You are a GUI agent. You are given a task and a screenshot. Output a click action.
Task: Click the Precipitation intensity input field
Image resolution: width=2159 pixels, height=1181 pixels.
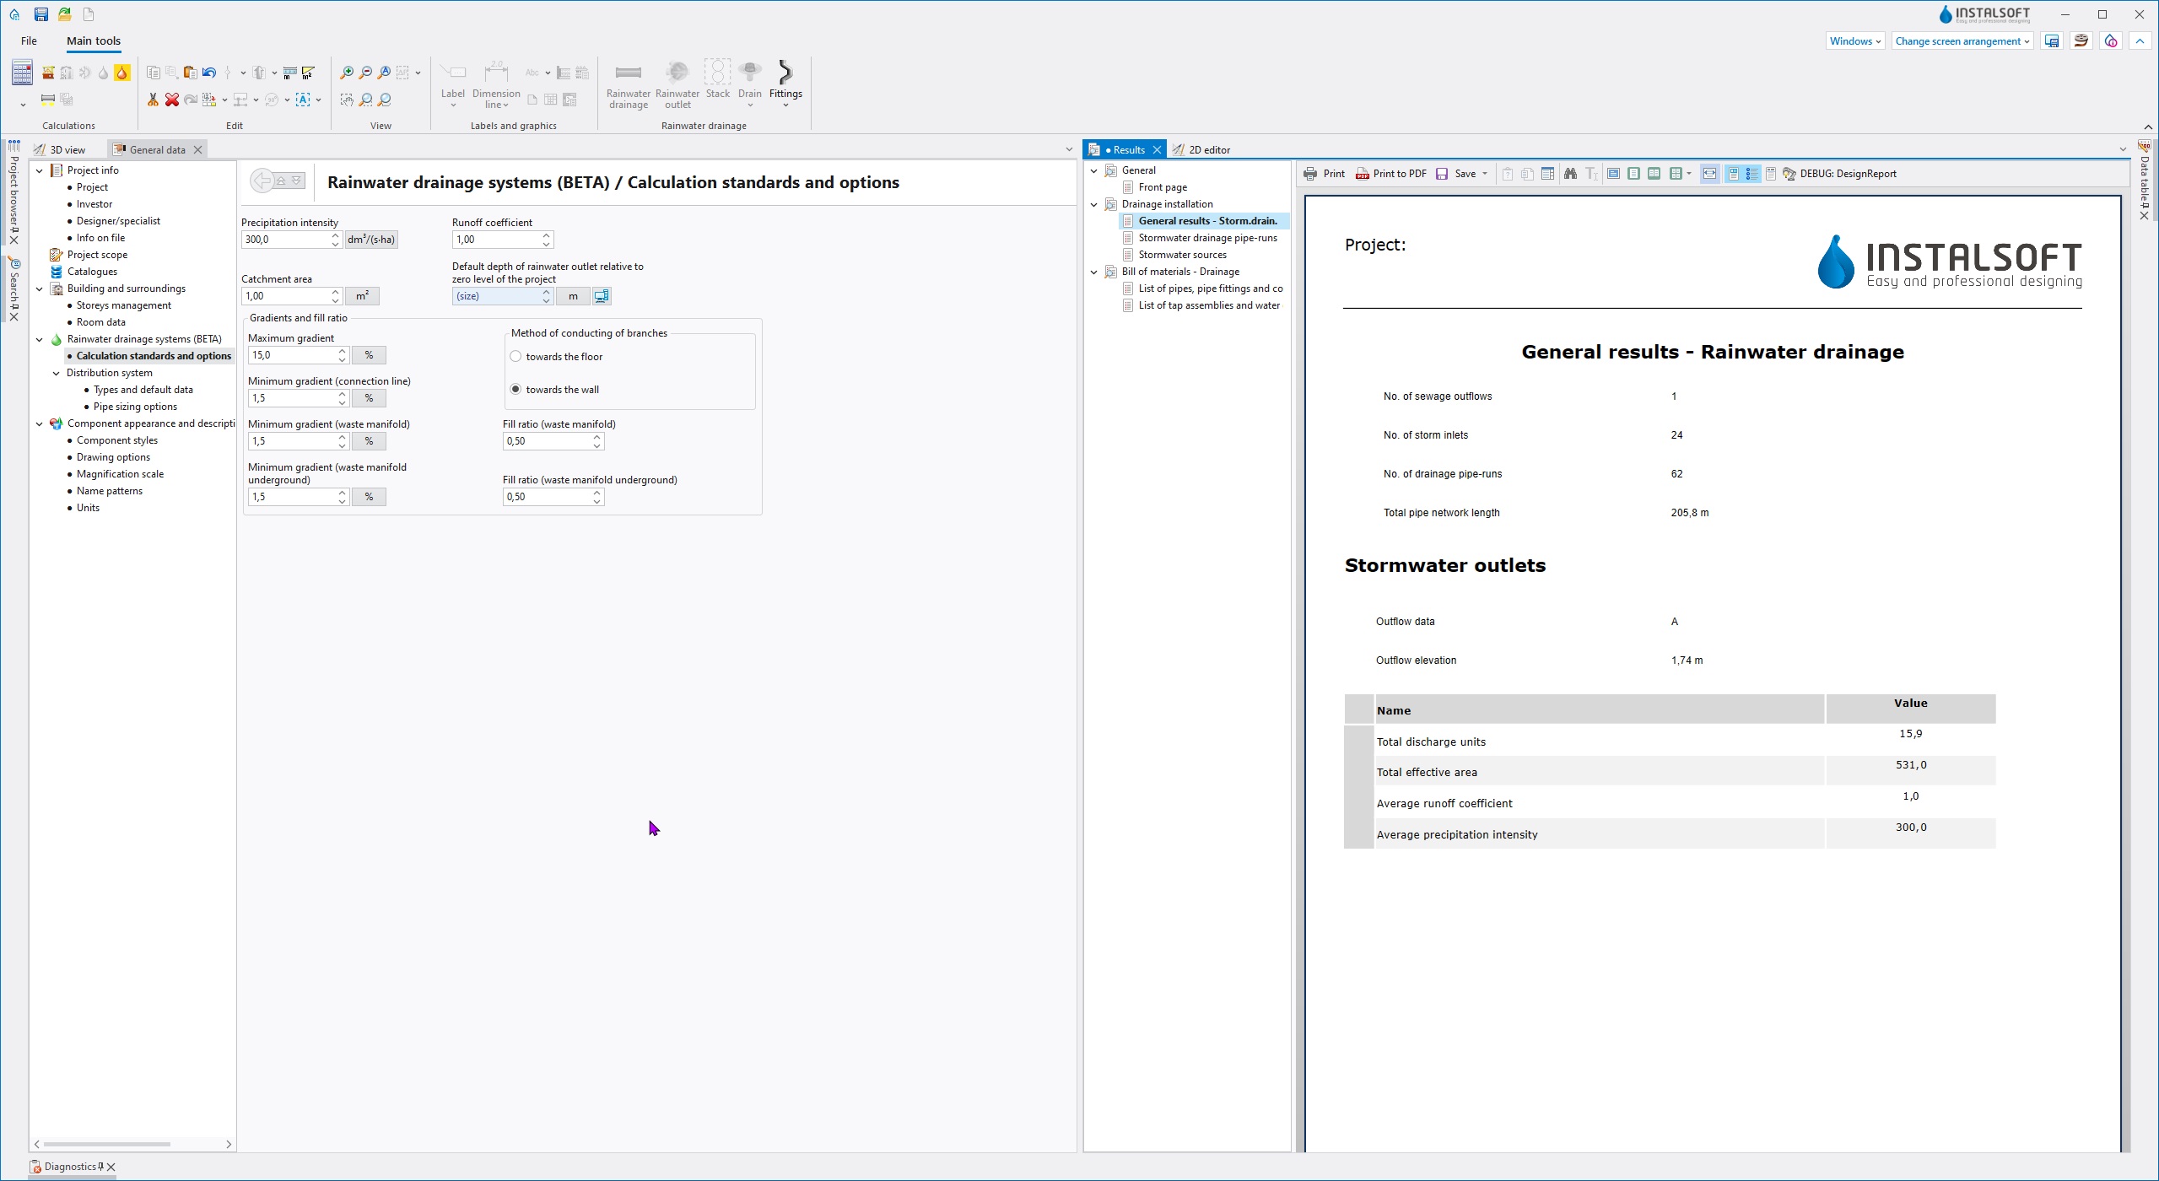pos(284,240)
